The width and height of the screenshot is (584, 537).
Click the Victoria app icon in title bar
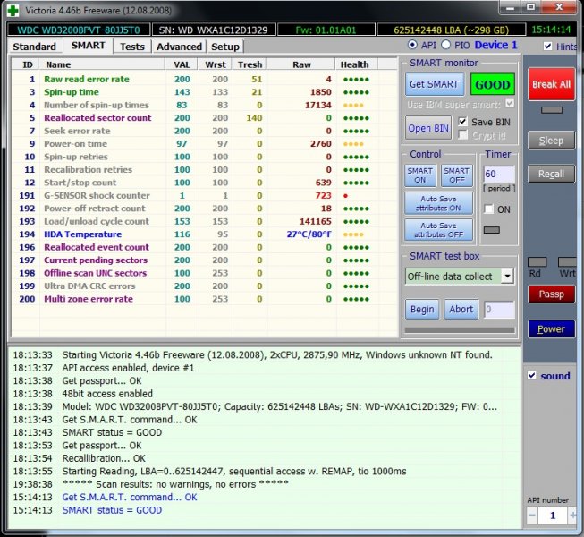[12, 9]
